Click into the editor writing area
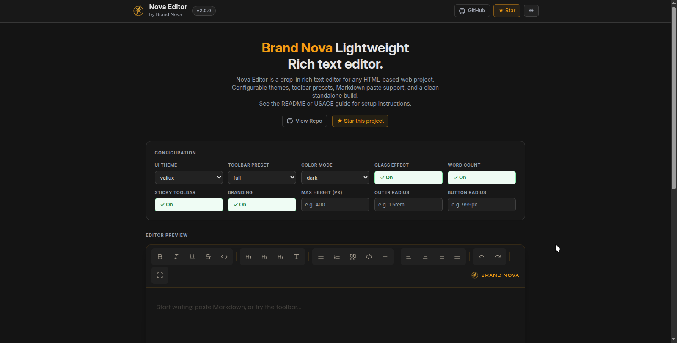This screenshot has width=677, height=343. pyautogui.click(x=336, y=315)
